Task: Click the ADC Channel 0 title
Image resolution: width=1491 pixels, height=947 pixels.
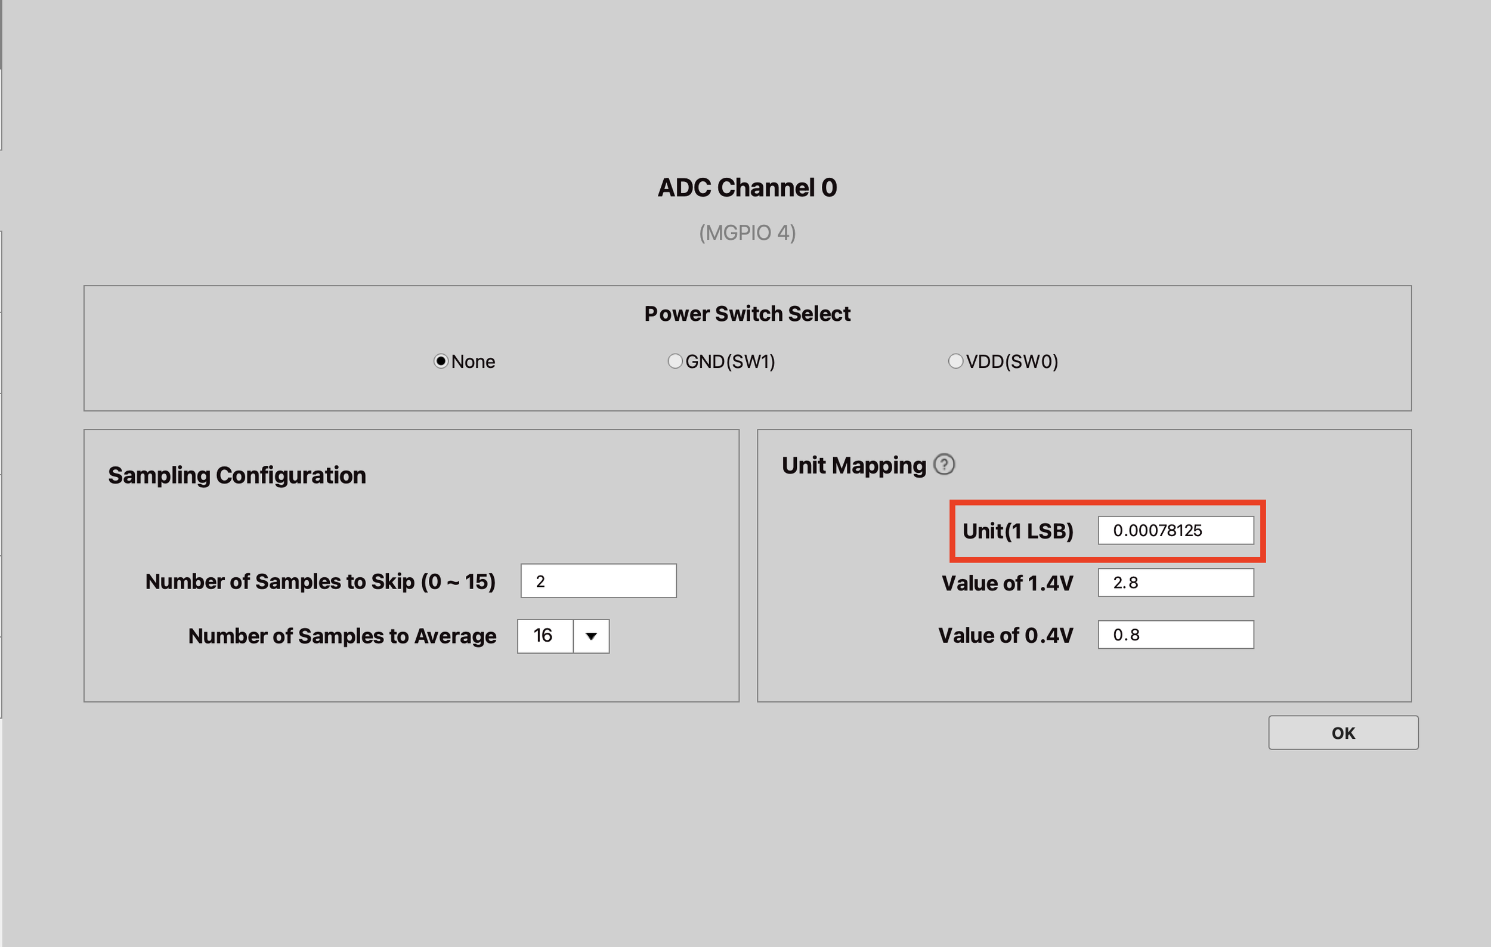Action: (747, 187)
